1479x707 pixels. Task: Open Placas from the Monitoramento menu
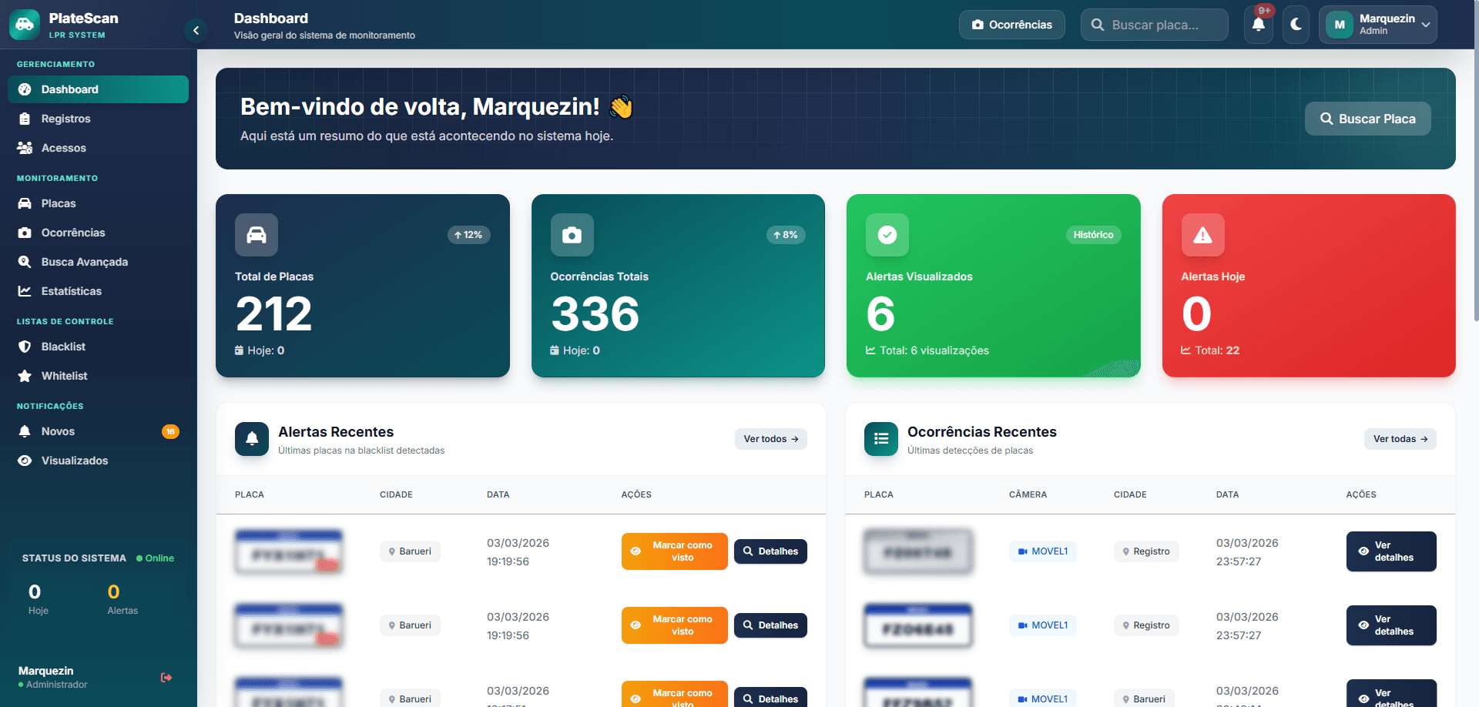click(x=25, y=203)
